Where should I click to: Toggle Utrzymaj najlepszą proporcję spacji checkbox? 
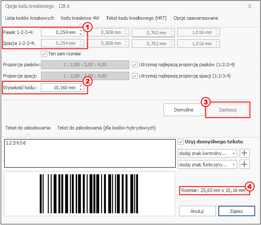pyautogui.click(x=135, y=76)
